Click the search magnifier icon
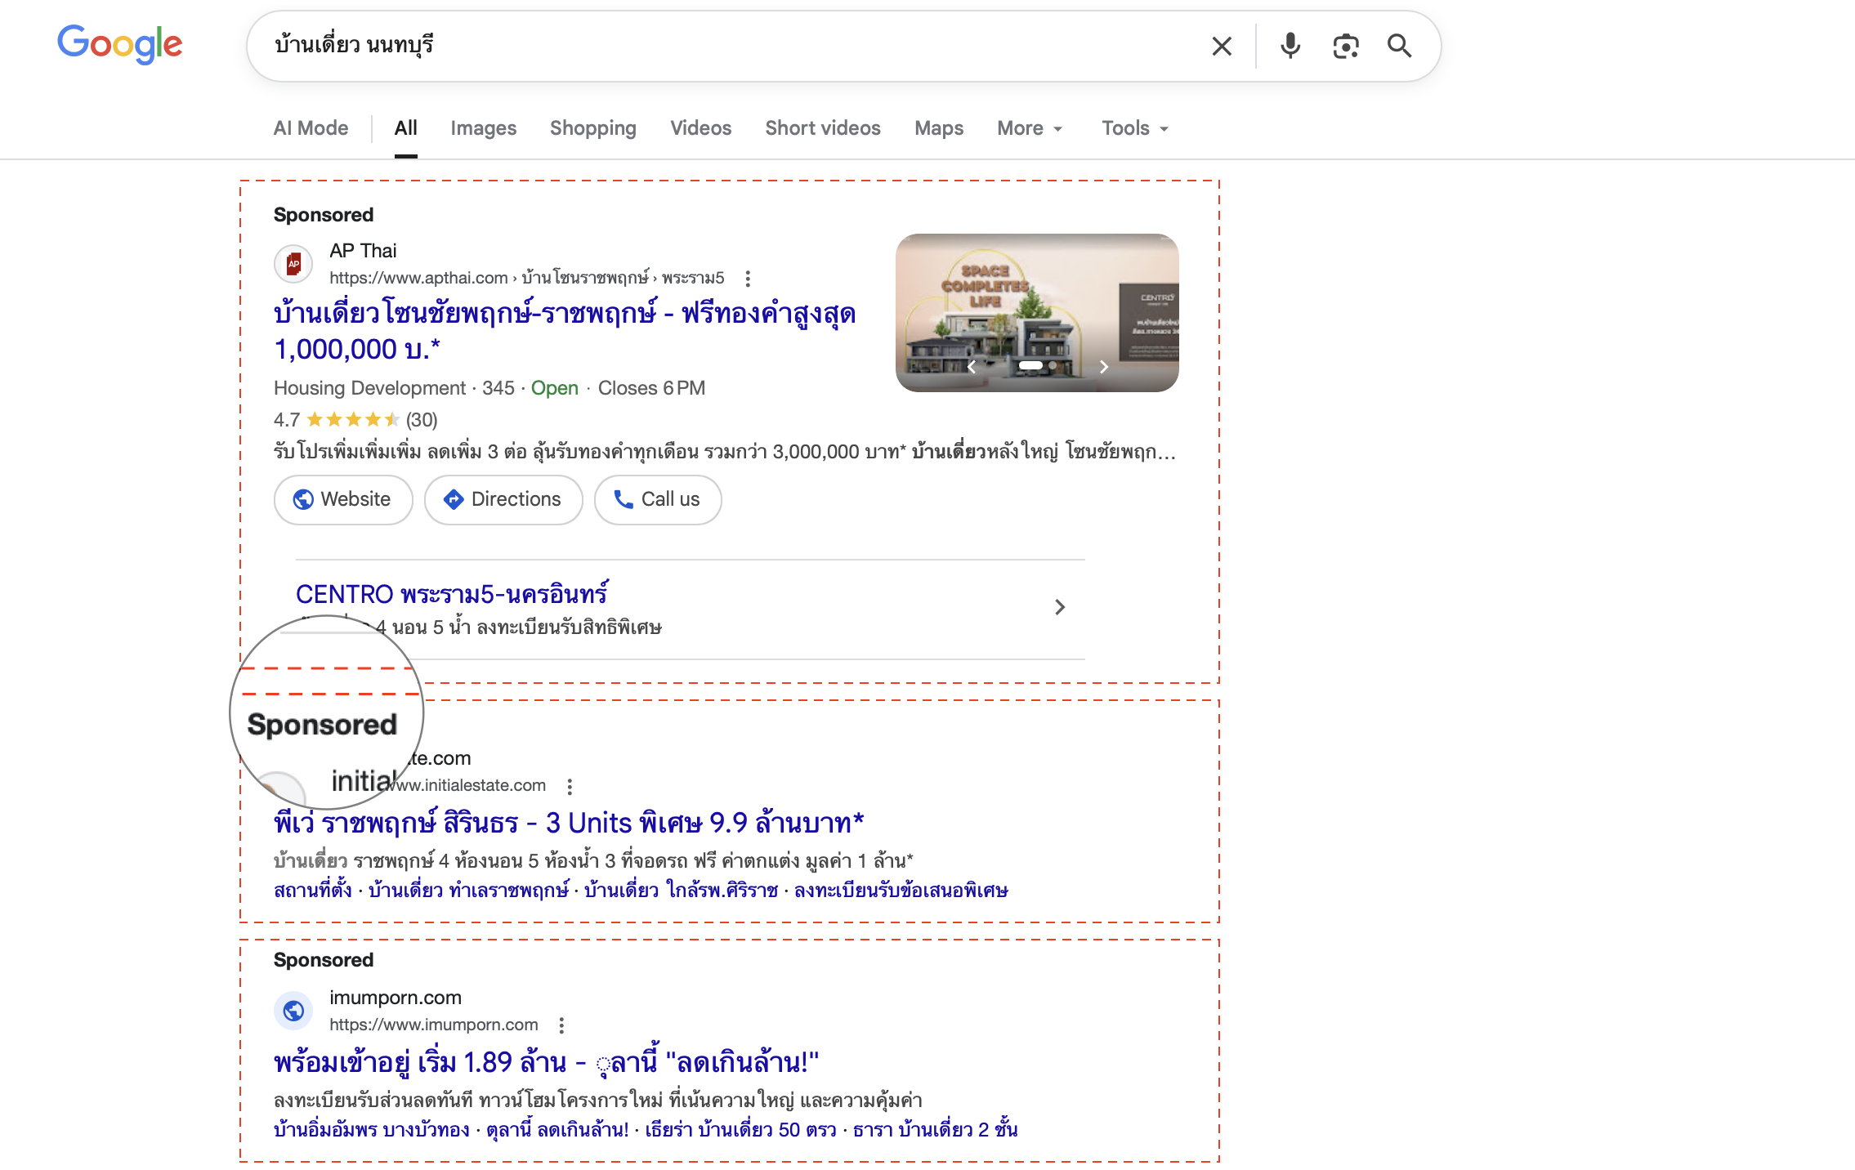Image resolution: width=1855 pixels, height=1170 pixels. pyautogui.click(x=1399, y=46)
